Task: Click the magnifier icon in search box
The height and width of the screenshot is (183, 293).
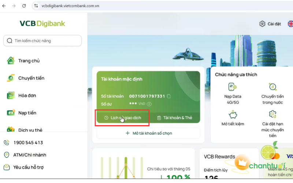Action: (x=10, y=41)
